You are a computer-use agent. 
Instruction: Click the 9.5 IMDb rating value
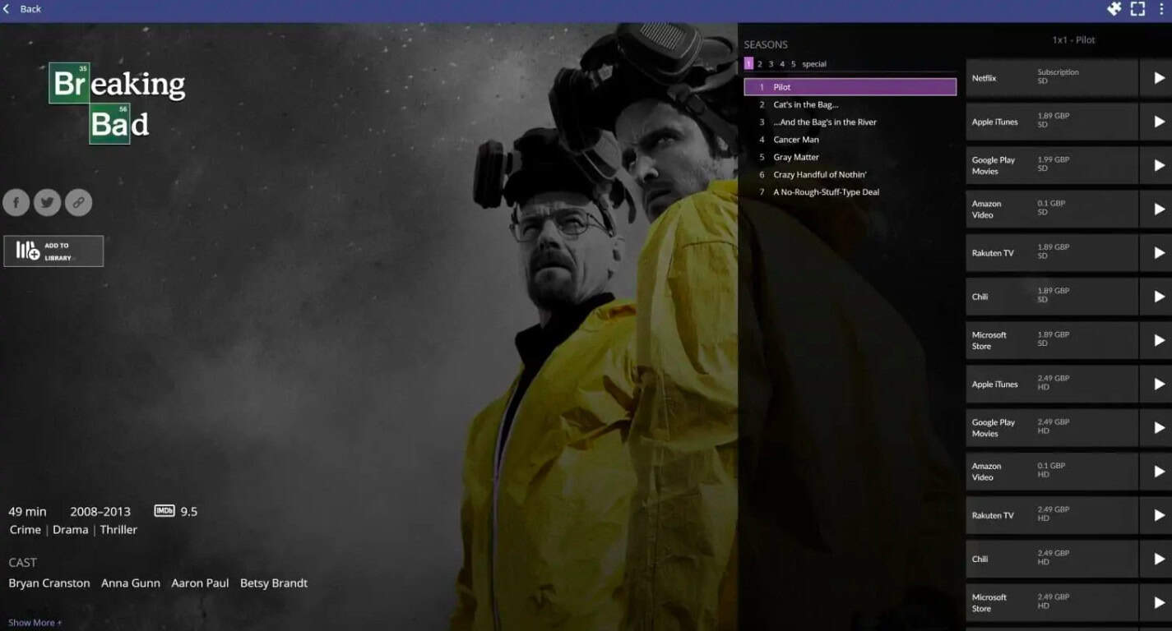189,511
